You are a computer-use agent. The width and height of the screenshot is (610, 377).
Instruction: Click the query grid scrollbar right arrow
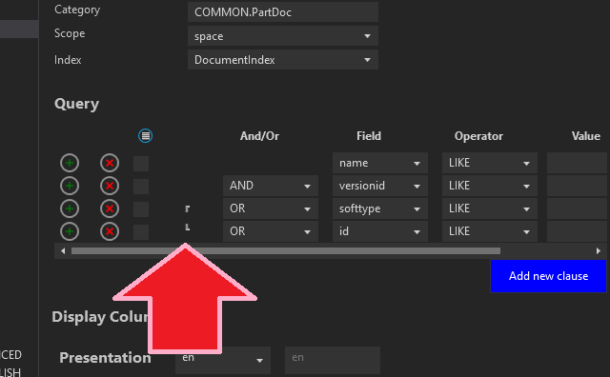(599, 251)
